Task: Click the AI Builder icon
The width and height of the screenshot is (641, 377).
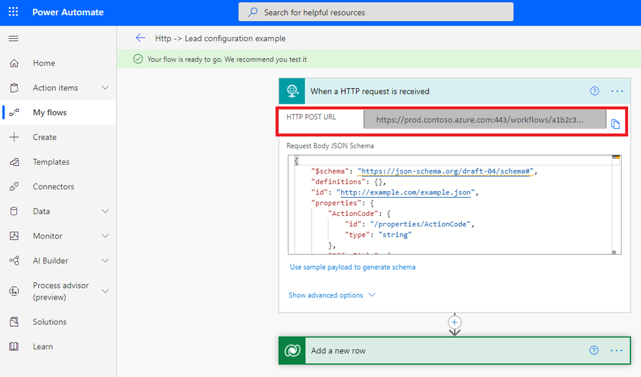Action: (x=14, y=260)
